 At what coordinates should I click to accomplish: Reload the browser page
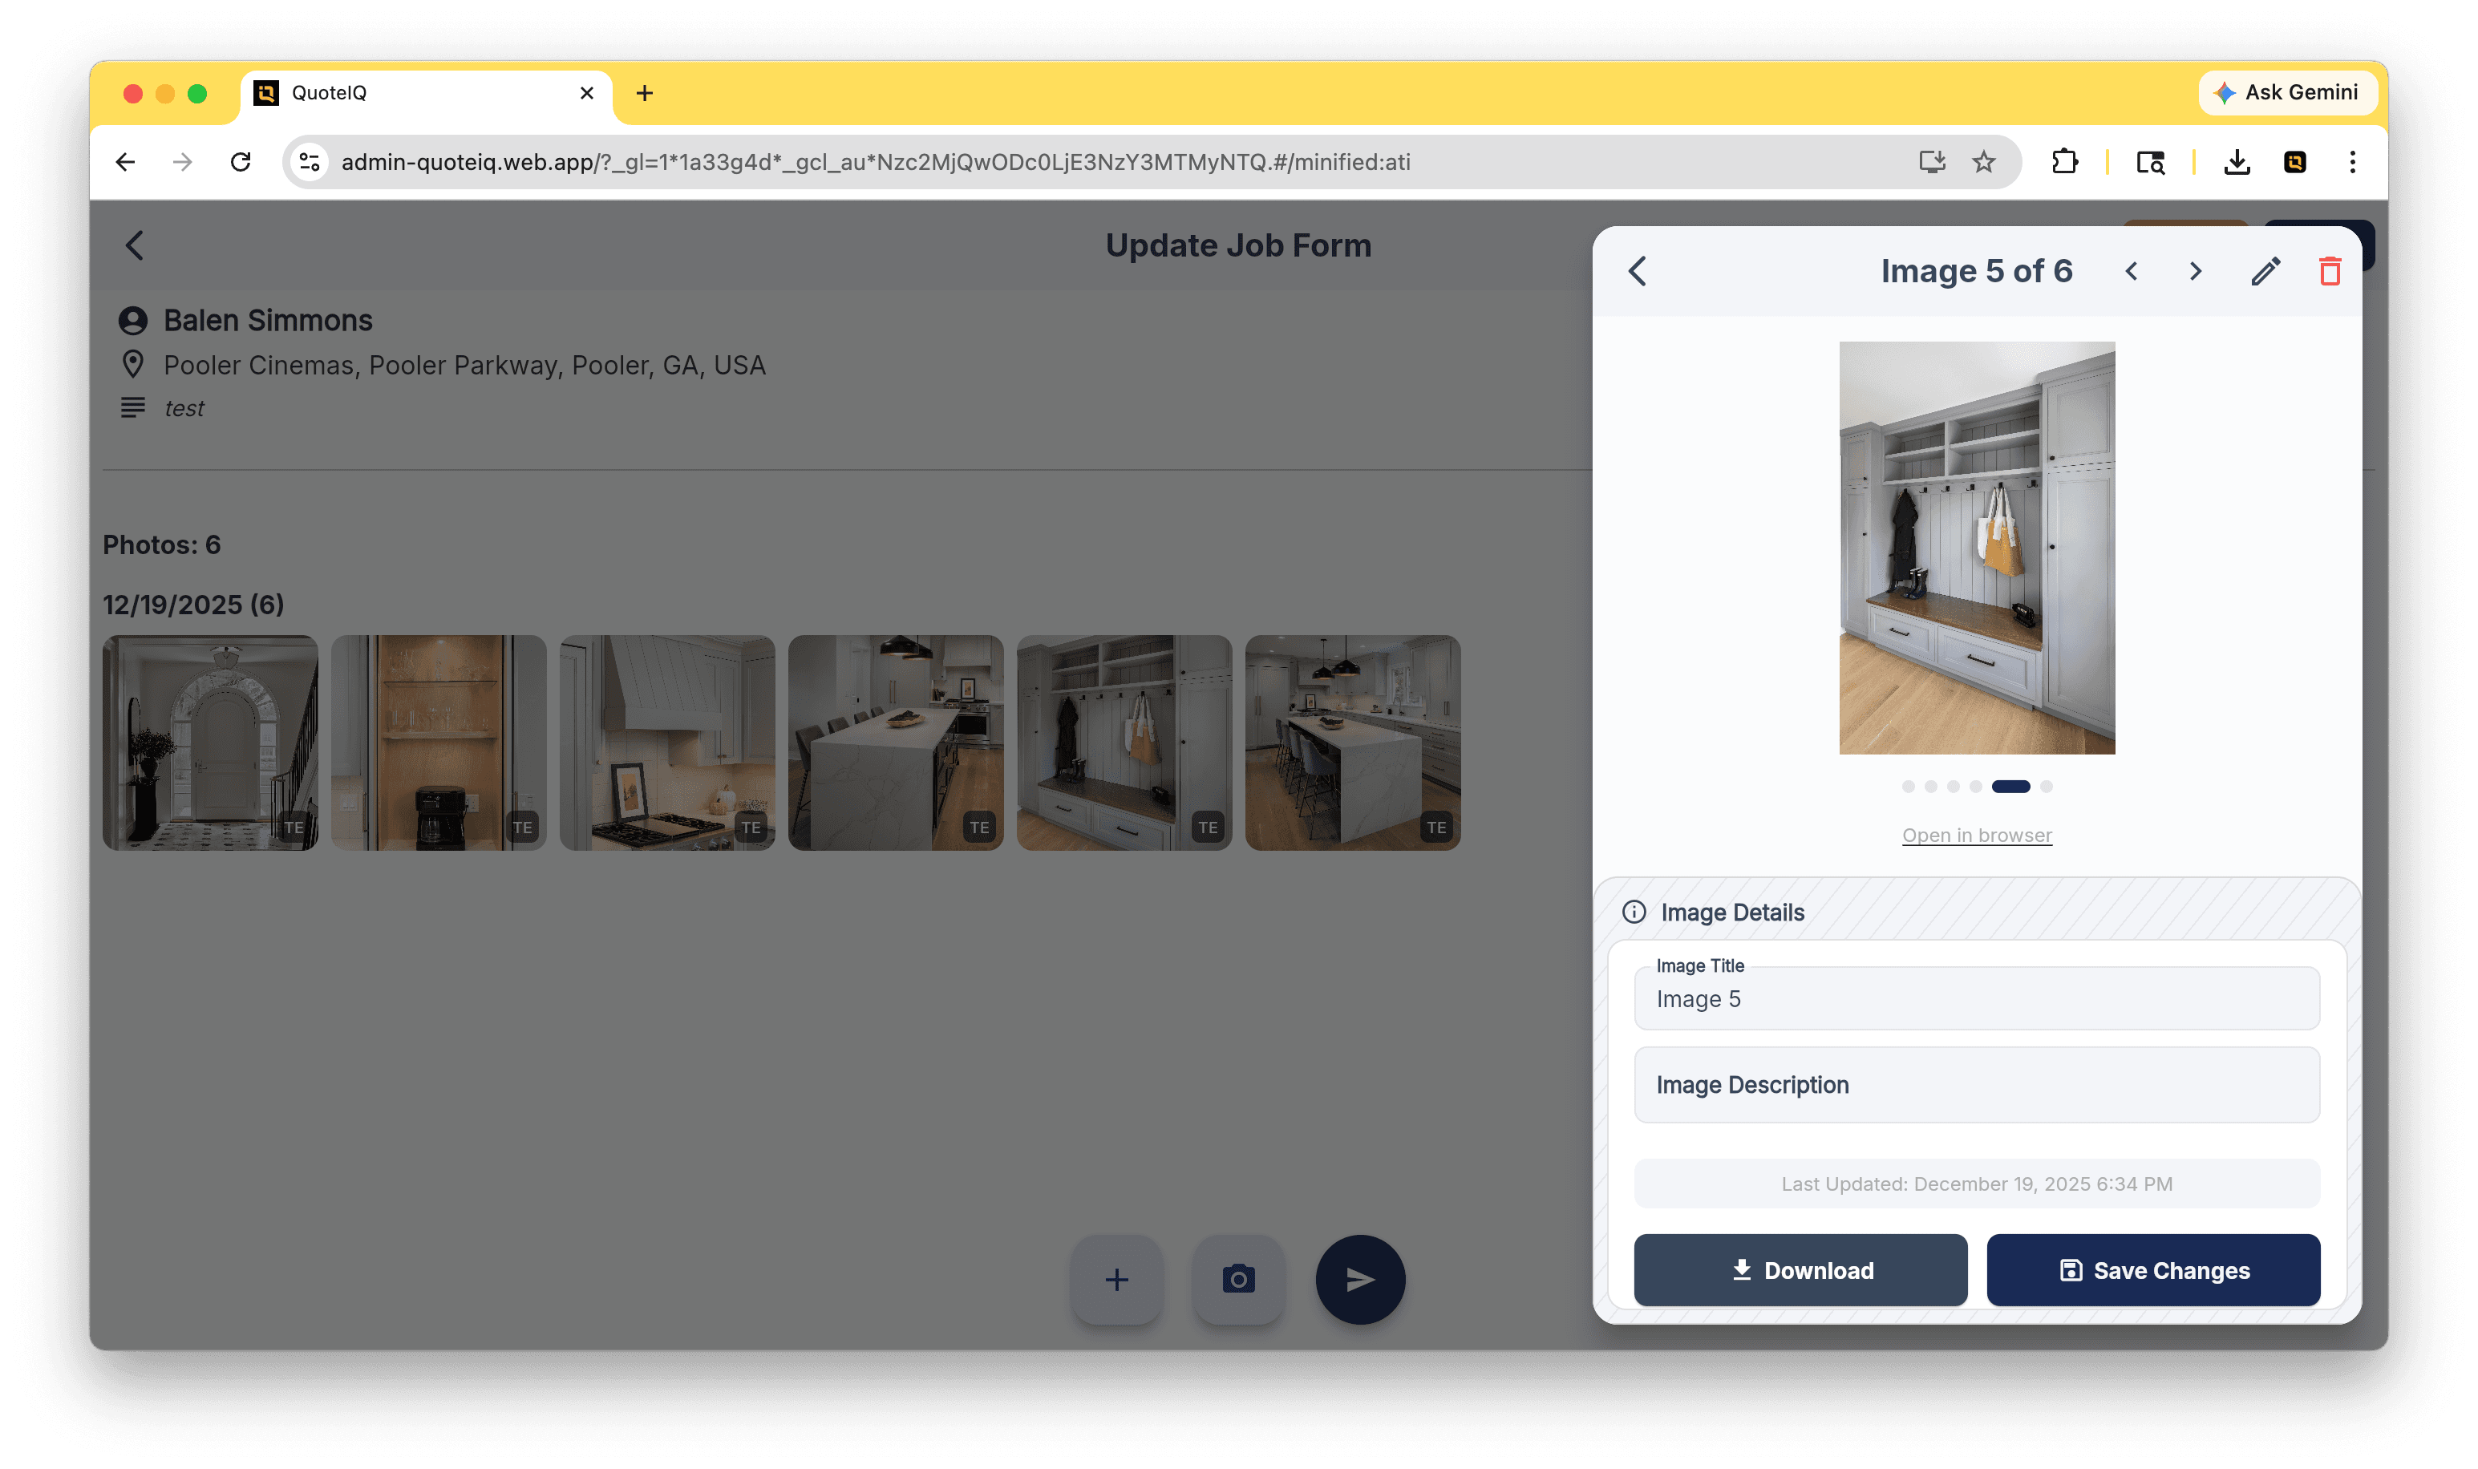tap(241, 161)
